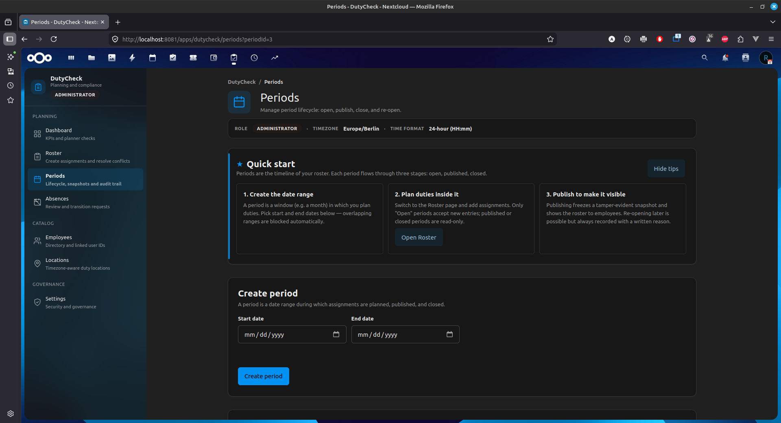
Task: Open Firefox history clock in sidebar strip
Action: 11,85
